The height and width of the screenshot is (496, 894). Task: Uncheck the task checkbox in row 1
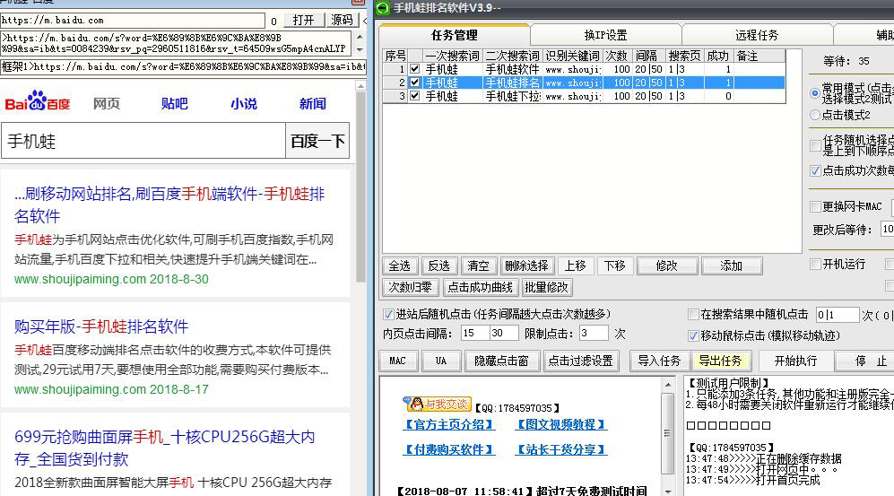pyautogui.click(x=414, y=69)
